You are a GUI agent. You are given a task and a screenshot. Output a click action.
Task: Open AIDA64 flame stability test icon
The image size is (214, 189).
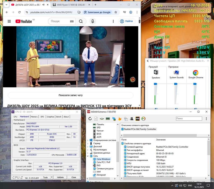120,119
